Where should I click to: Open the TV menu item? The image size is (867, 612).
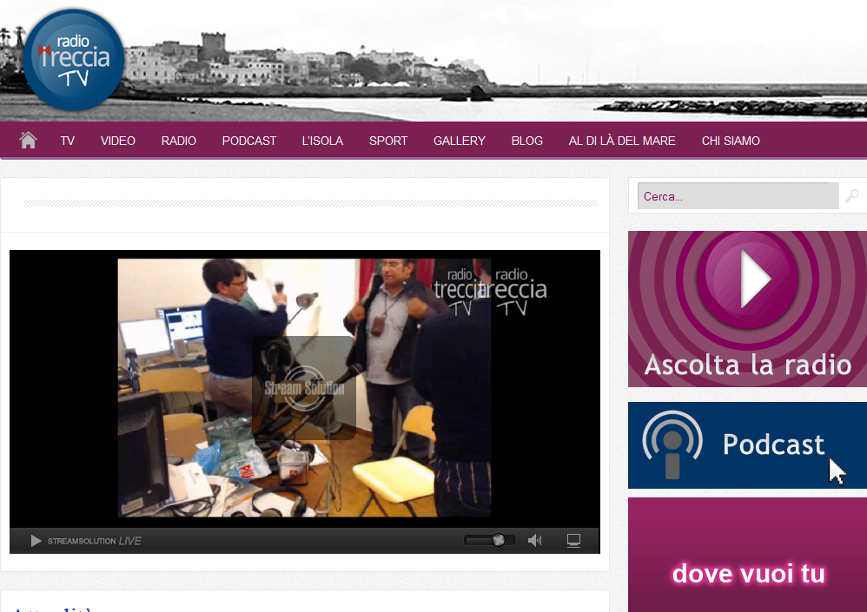[x=67, y=141]
